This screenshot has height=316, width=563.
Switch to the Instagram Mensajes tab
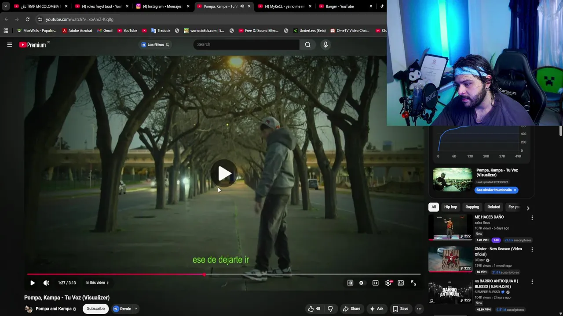tap(162, 6)
